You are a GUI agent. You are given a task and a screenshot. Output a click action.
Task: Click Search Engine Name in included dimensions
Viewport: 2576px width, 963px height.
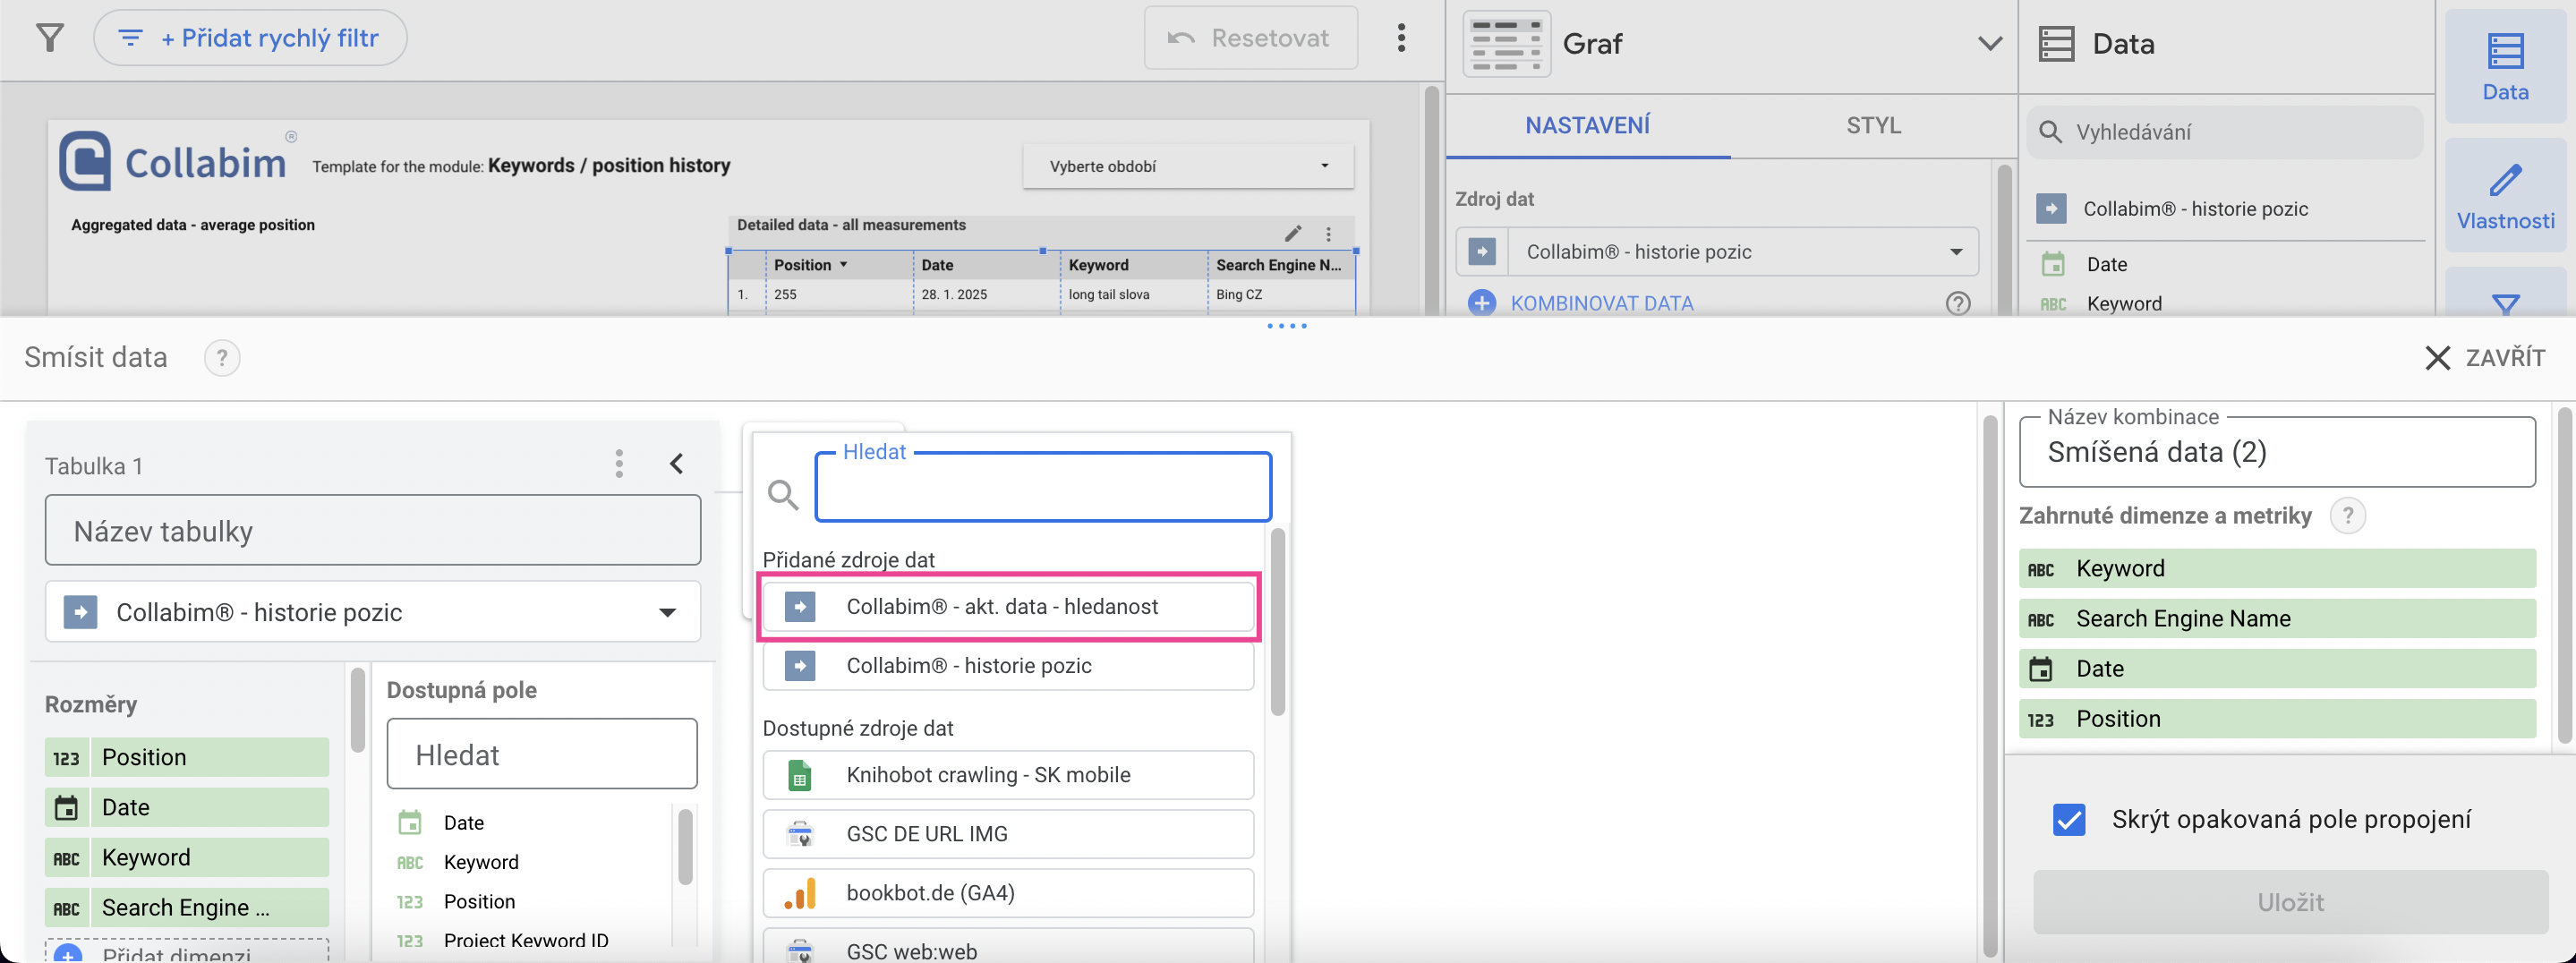2277,618
